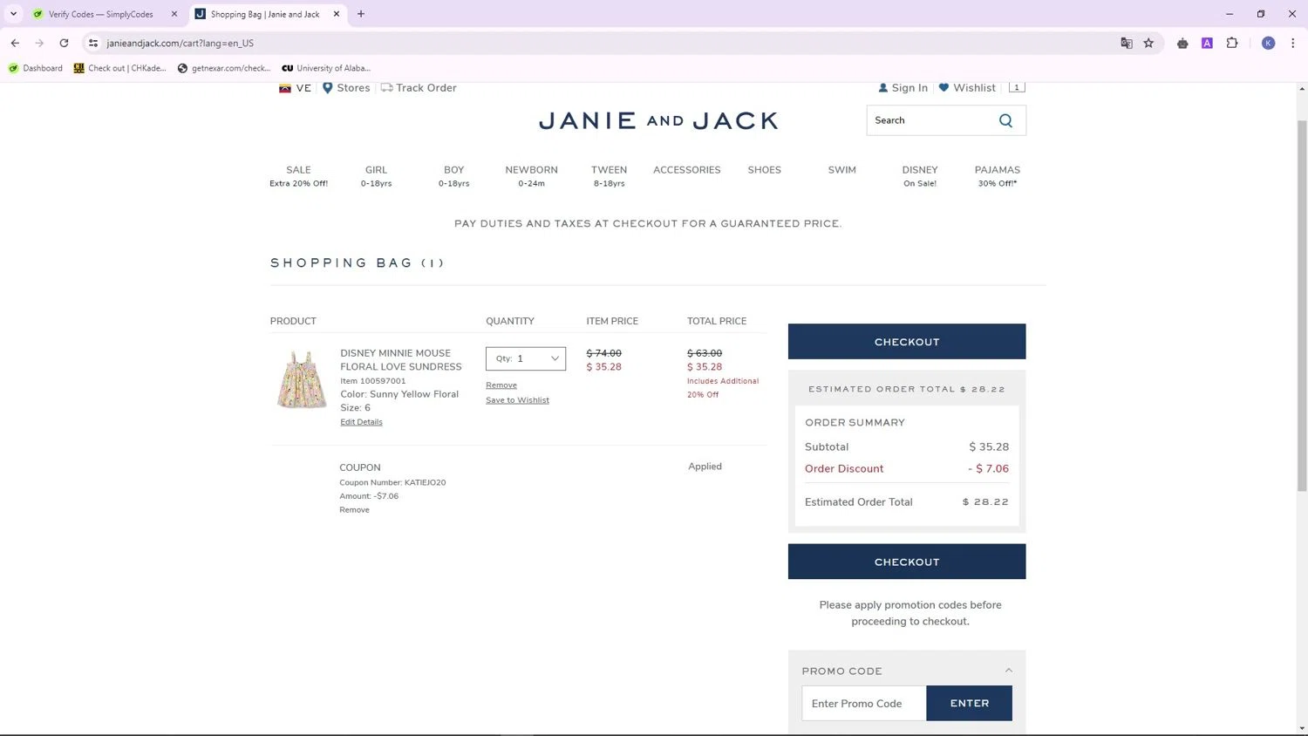Switch to Verify Codes SimplyCodes tab

click(100, 14)
